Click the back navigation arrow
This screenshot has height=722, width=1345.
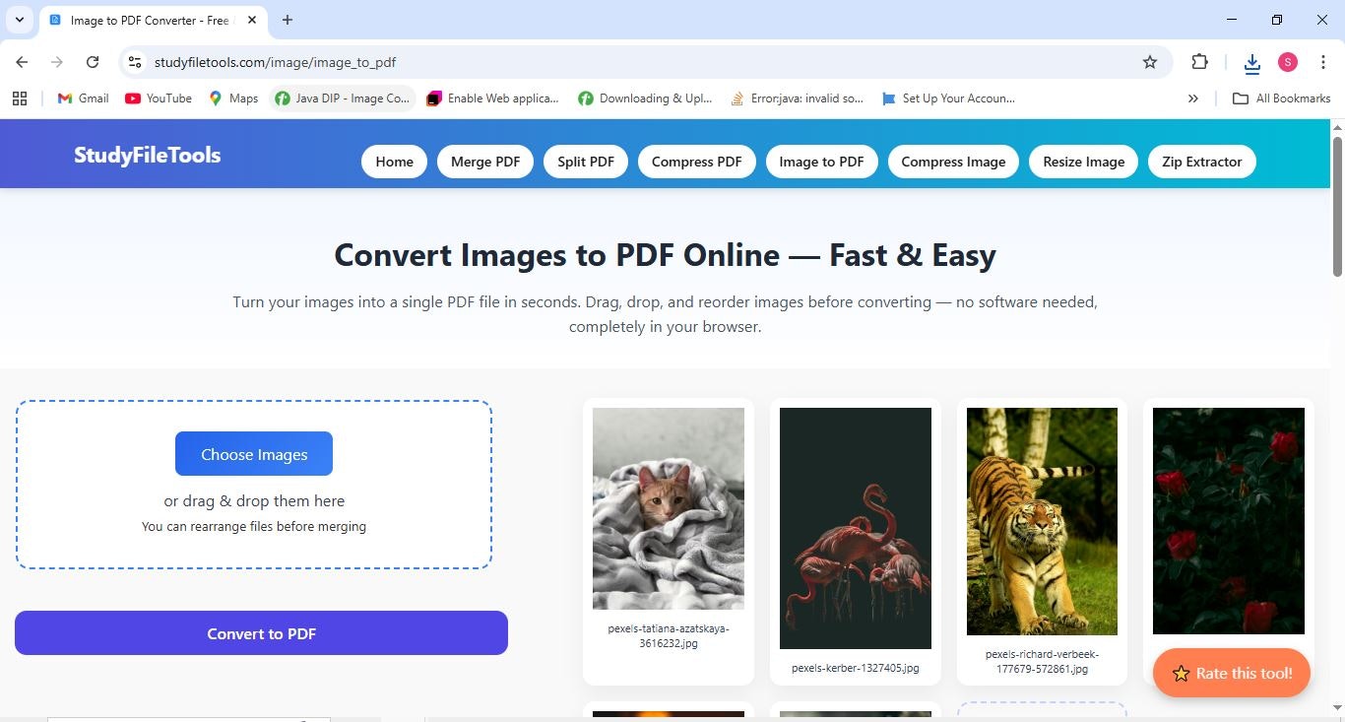(x=22, y=62)
